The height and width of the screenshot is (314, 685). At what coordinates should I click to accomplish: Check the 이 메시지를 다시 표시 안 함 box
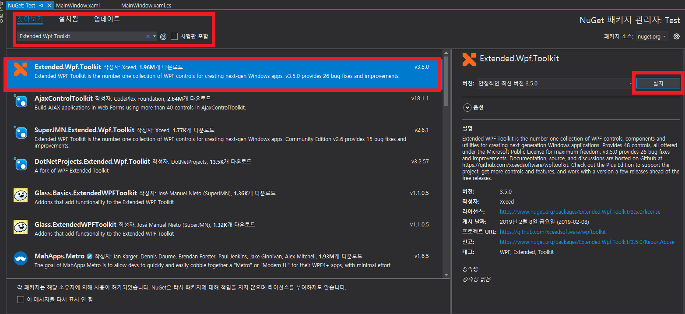20,300
